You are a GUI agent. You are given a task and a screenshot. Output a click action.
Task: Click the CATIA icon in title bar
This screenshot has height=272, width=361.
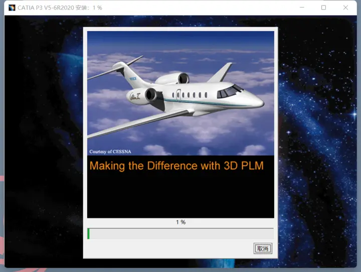12,8
